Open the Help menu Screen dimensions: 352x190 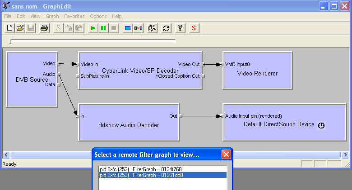tap(117, 16)
